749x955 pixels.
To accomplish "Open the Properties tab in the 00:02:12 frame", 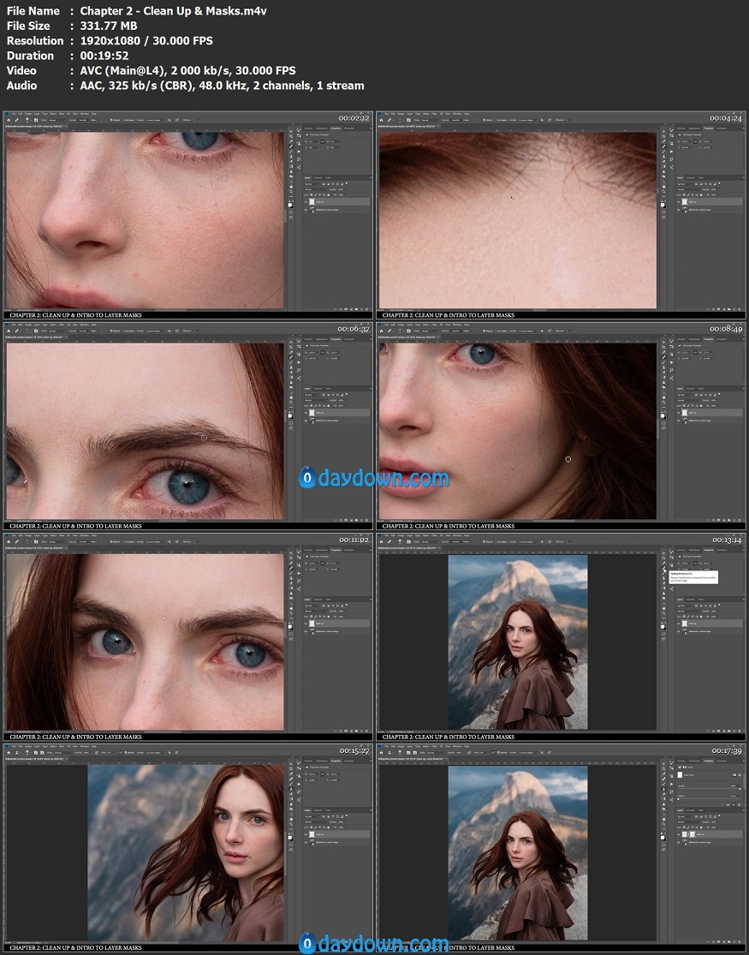I will 336,128.
